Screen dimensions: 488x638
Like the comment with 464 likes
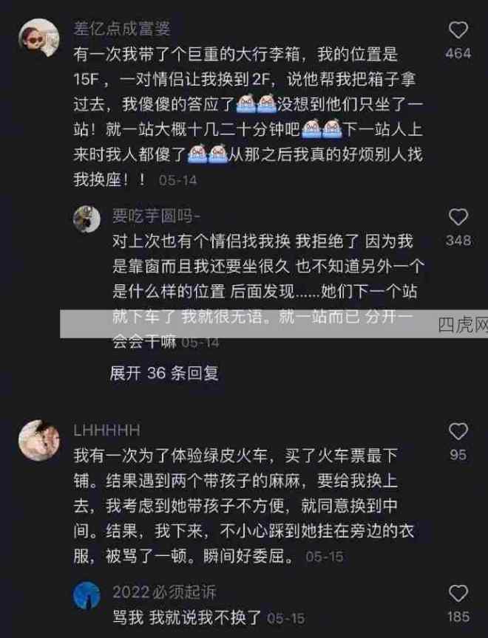point(458,30)
